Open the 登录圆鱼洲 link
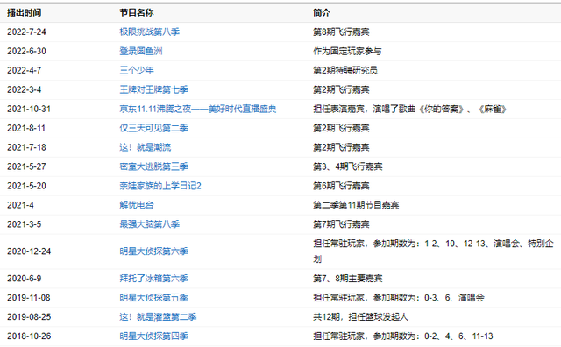Screen dimensions: 561x347 pyautogui.click(x=141, y=51)
